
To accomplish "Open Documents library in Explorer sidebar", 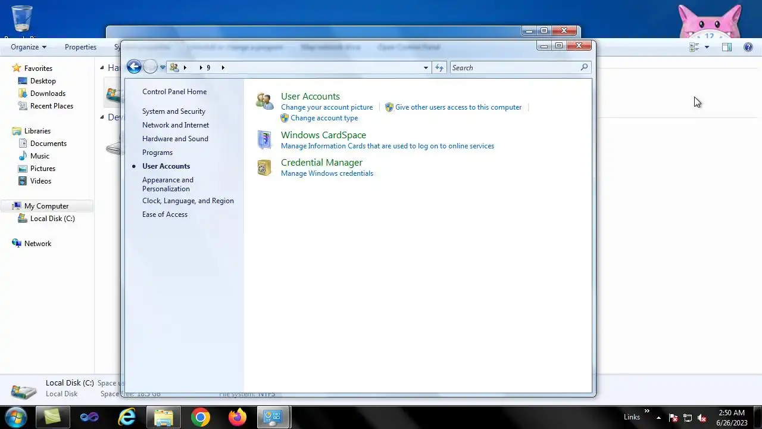I will click(48, 144).
